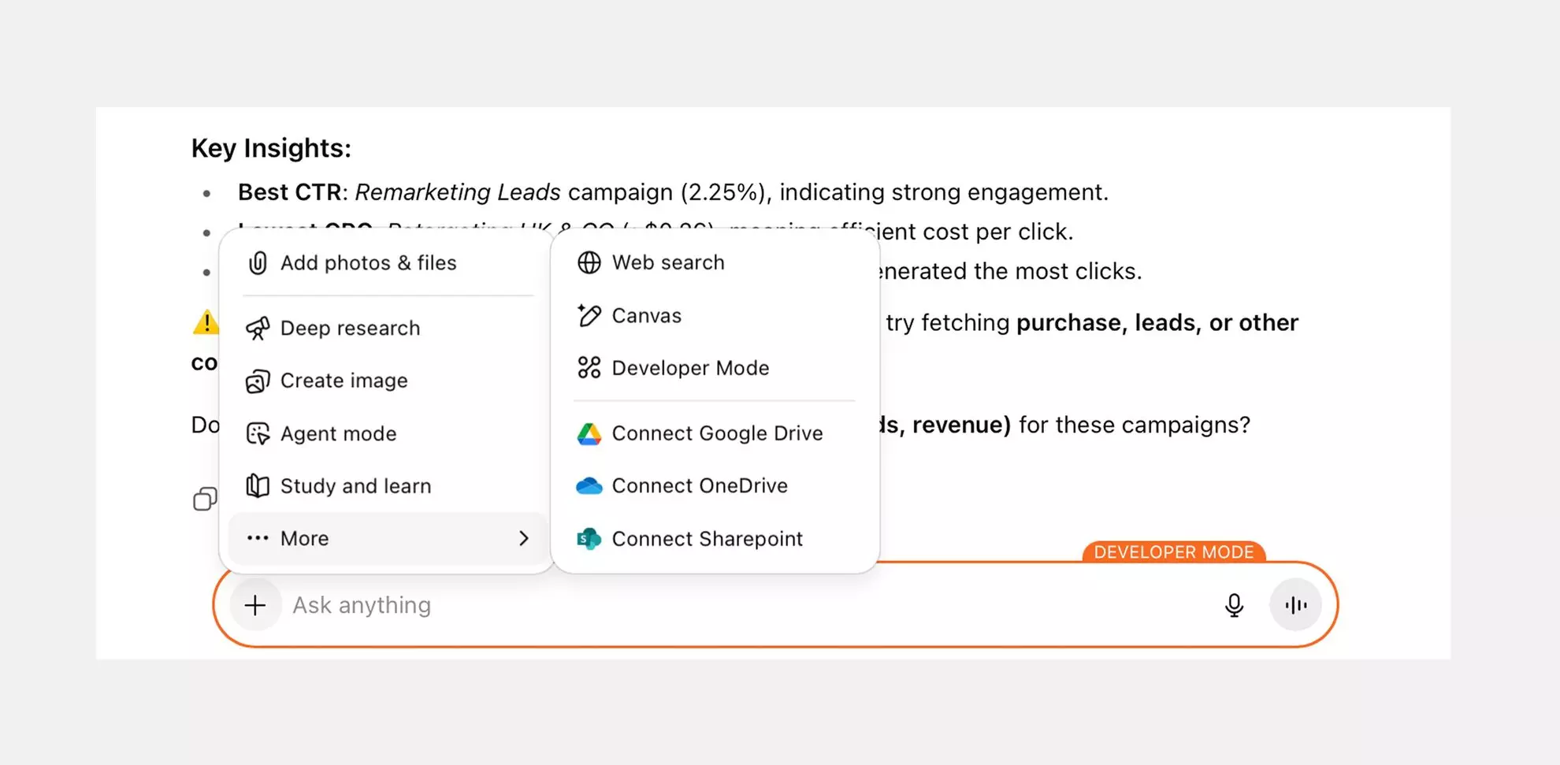Screen dimensions: 1560x765
Task: Click the microphone dictation icon
Action: pyautogui.click(x=1234, y=605)
